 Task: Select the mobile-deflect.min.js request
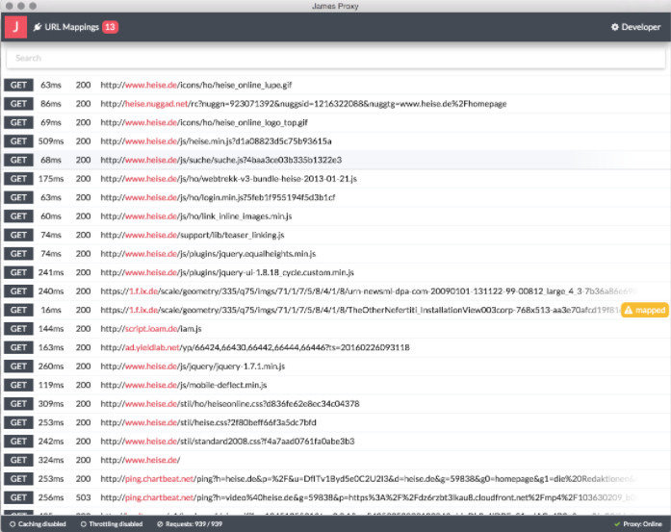tap(335, 386)
